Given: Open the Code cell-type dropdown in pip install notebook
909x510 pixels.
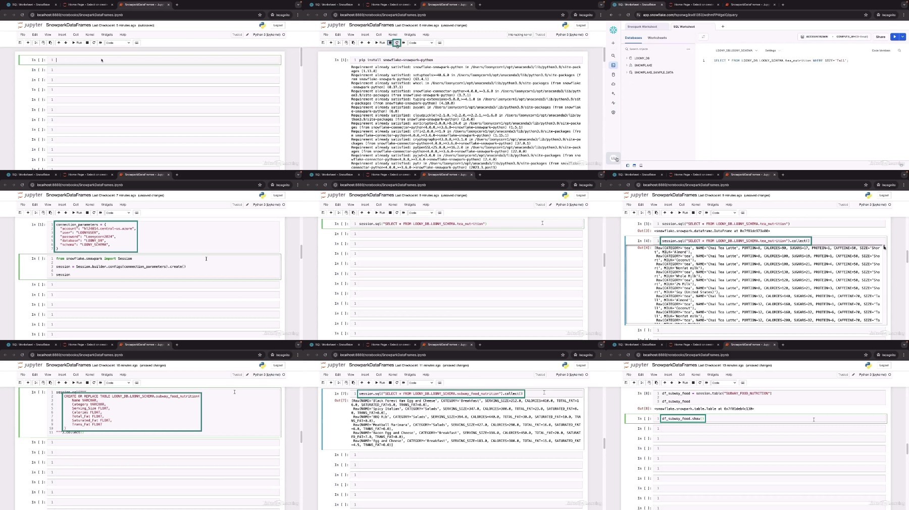Looking at the screenshot, I should click(421, 43).
